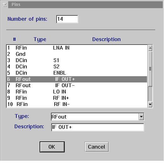
Task: Select pin 2 Gnd row
Action: click(x=77, y=54)
